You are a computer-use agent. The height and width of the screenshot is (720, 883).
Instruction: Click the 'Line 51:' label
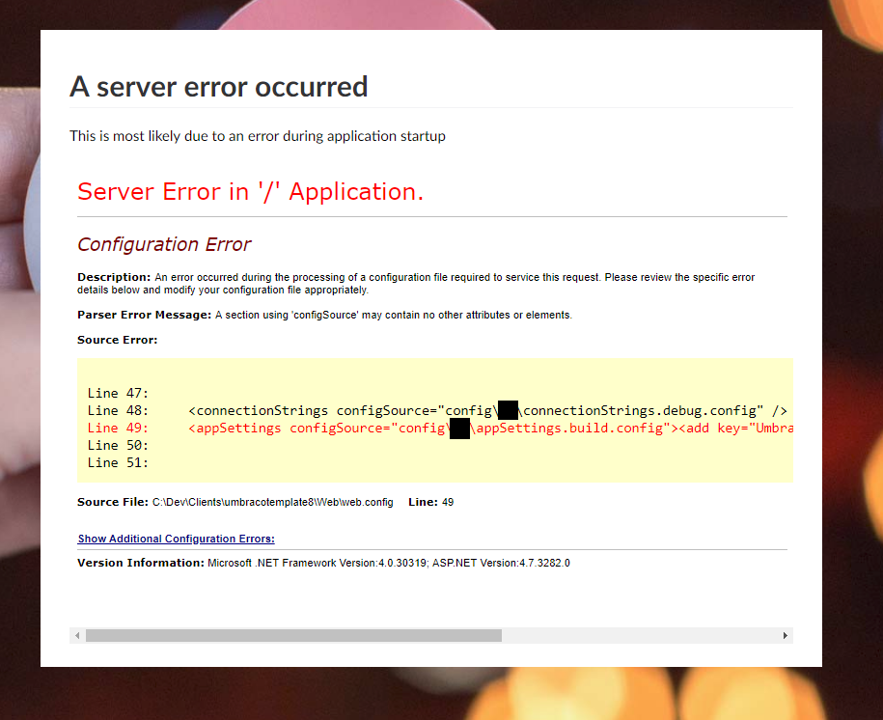tap(118, 463)
